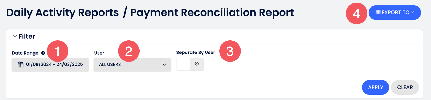Viewport: 431px width, 100px height.
Task: Click the calendar icon in date field
Action: tap(21, 65)
